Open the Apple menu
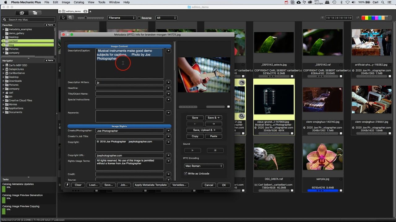The height and width of the screenshot is (222, 396). pyautogui.click(x=5, y=2)
